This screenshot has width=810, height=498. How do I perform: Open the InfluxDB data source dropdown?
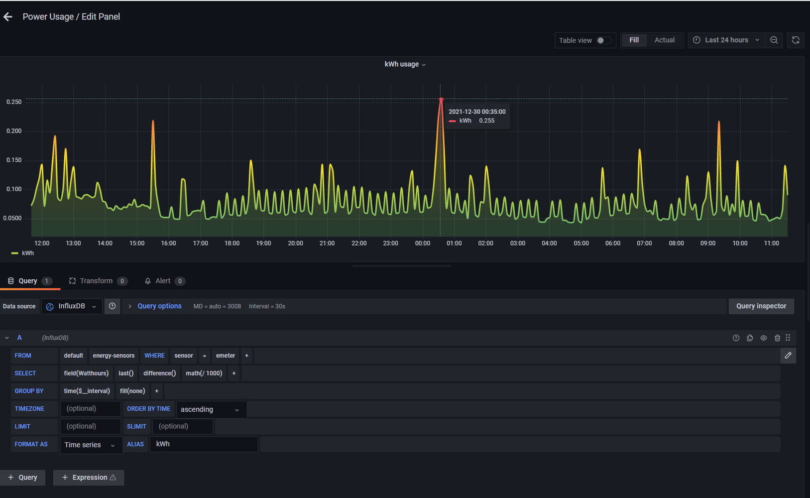tap(72, 306)
